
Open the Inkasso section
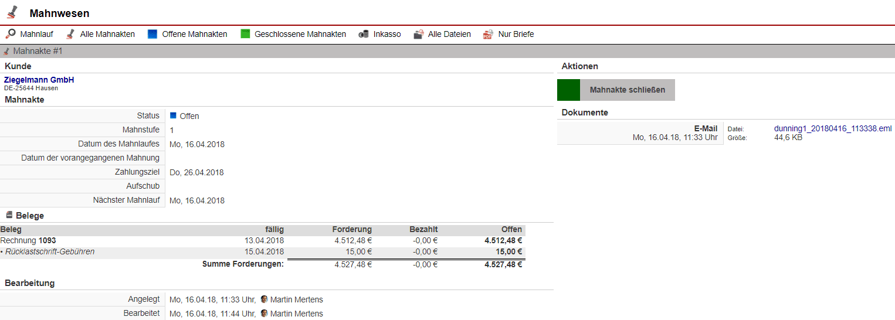[387, 34]
